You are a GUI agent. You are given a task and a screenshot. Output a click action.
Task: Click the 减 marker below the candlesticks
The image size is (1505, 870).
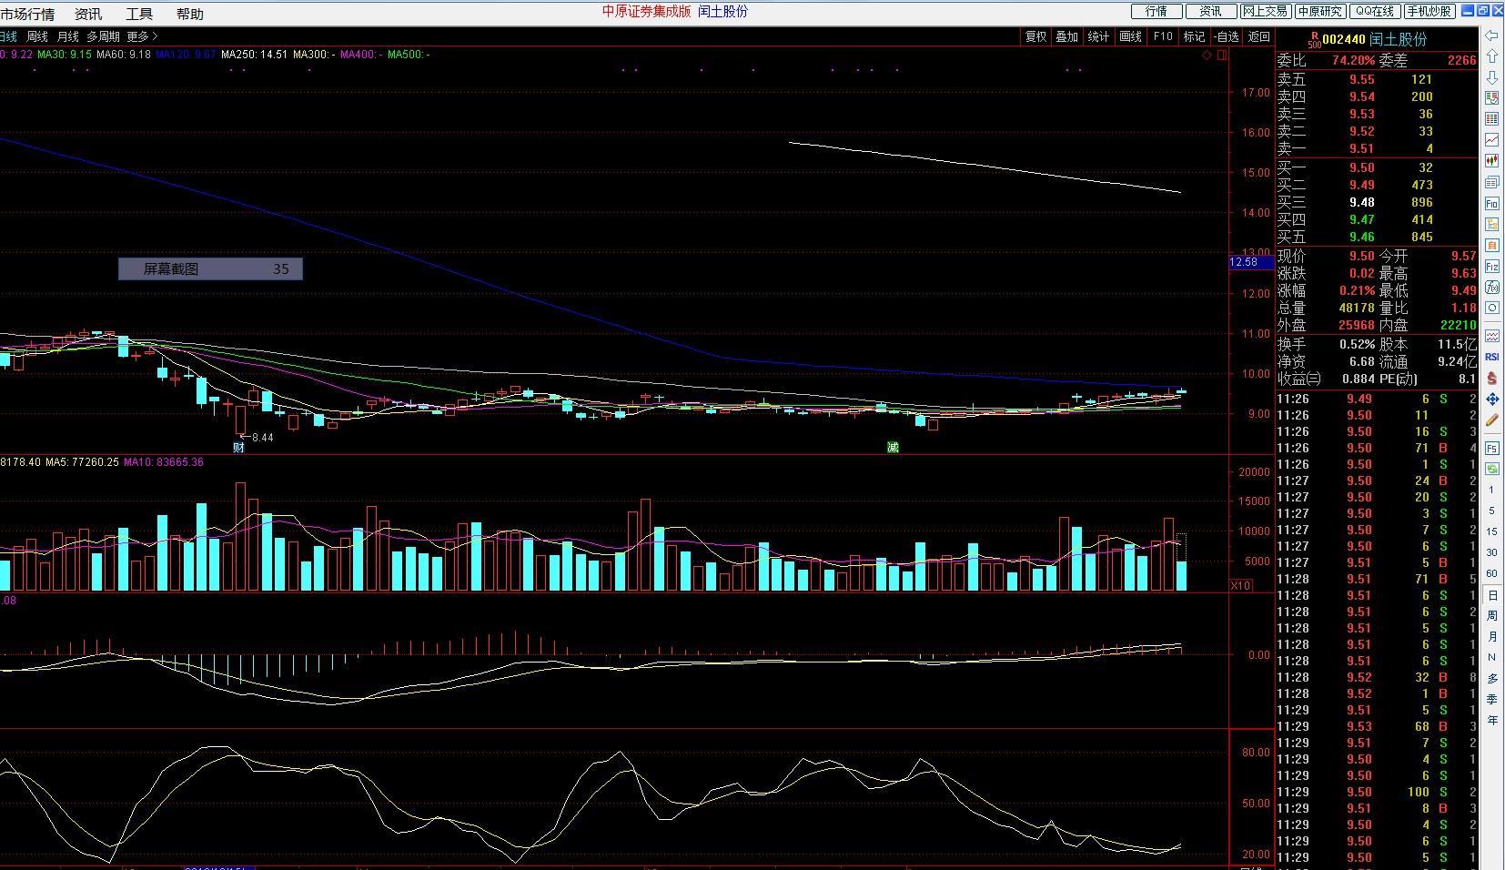click(893, 447)
